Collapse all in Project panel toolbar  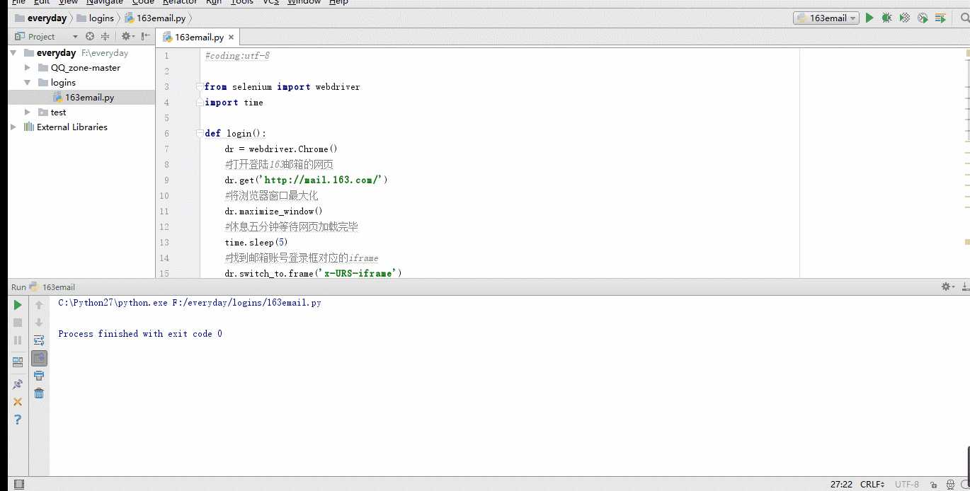[105, 36]
